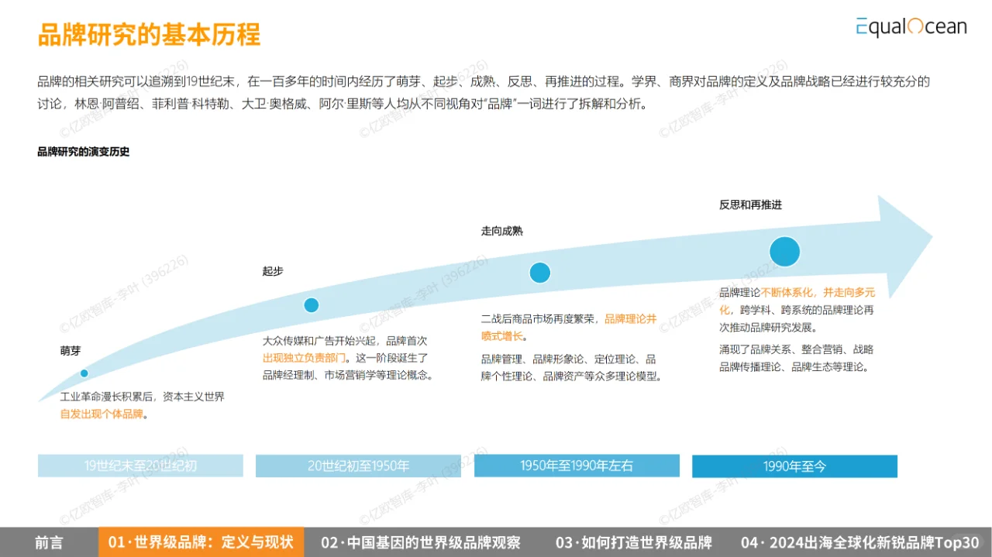Click the line 大众传媒和广告开始兴起，品牌首次
This screenshot has height=557, width=992.
[x=345, y=340]
